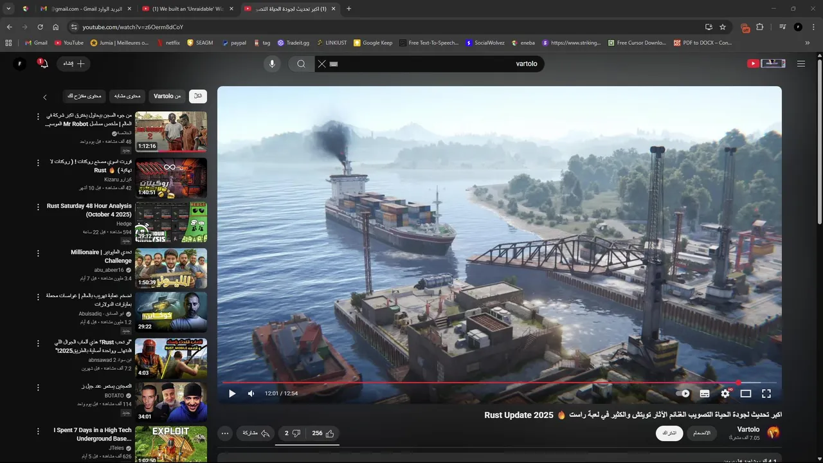Open the notifications bell icon
Viewport: 823px width, 463px height.
[43, 64]
